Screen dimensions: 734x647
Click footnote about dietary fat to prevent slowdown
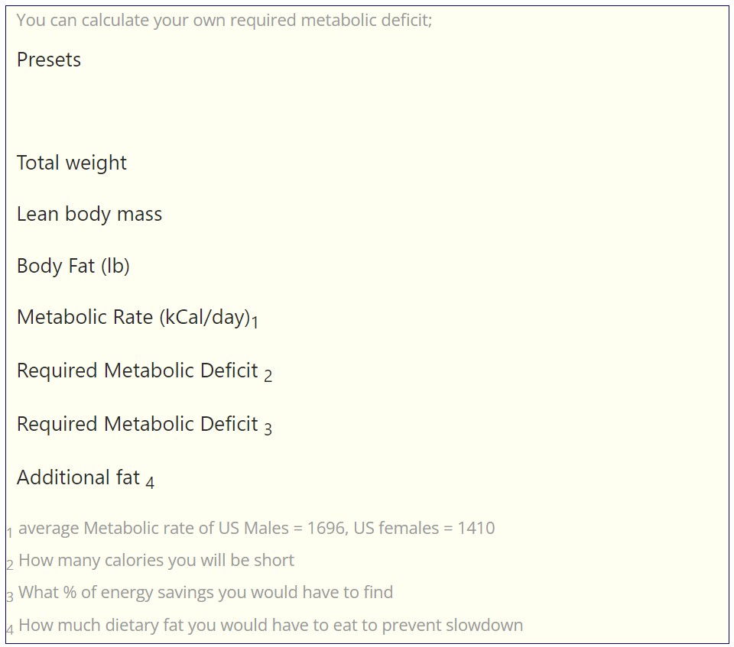(271, 625)
